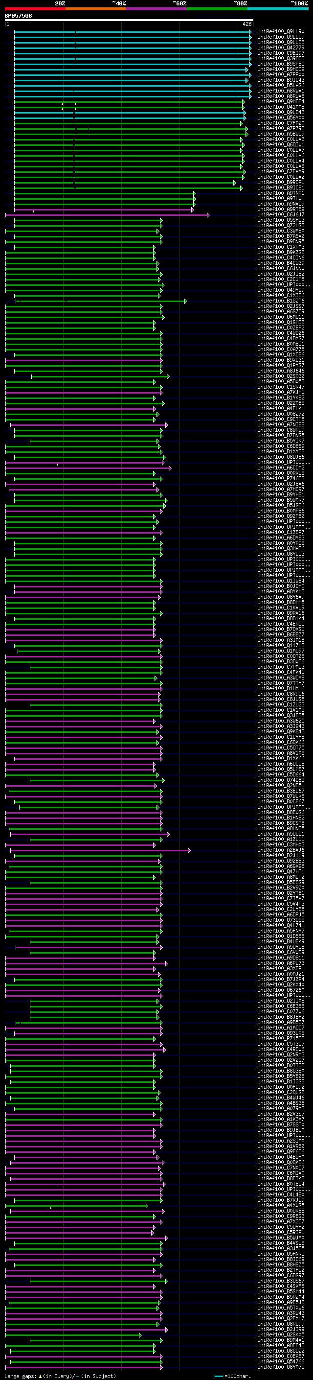Select label UniRef100_A3RW43
Image resolution: width=313 pixels, height=1380 pixels.
(281, 1313)
